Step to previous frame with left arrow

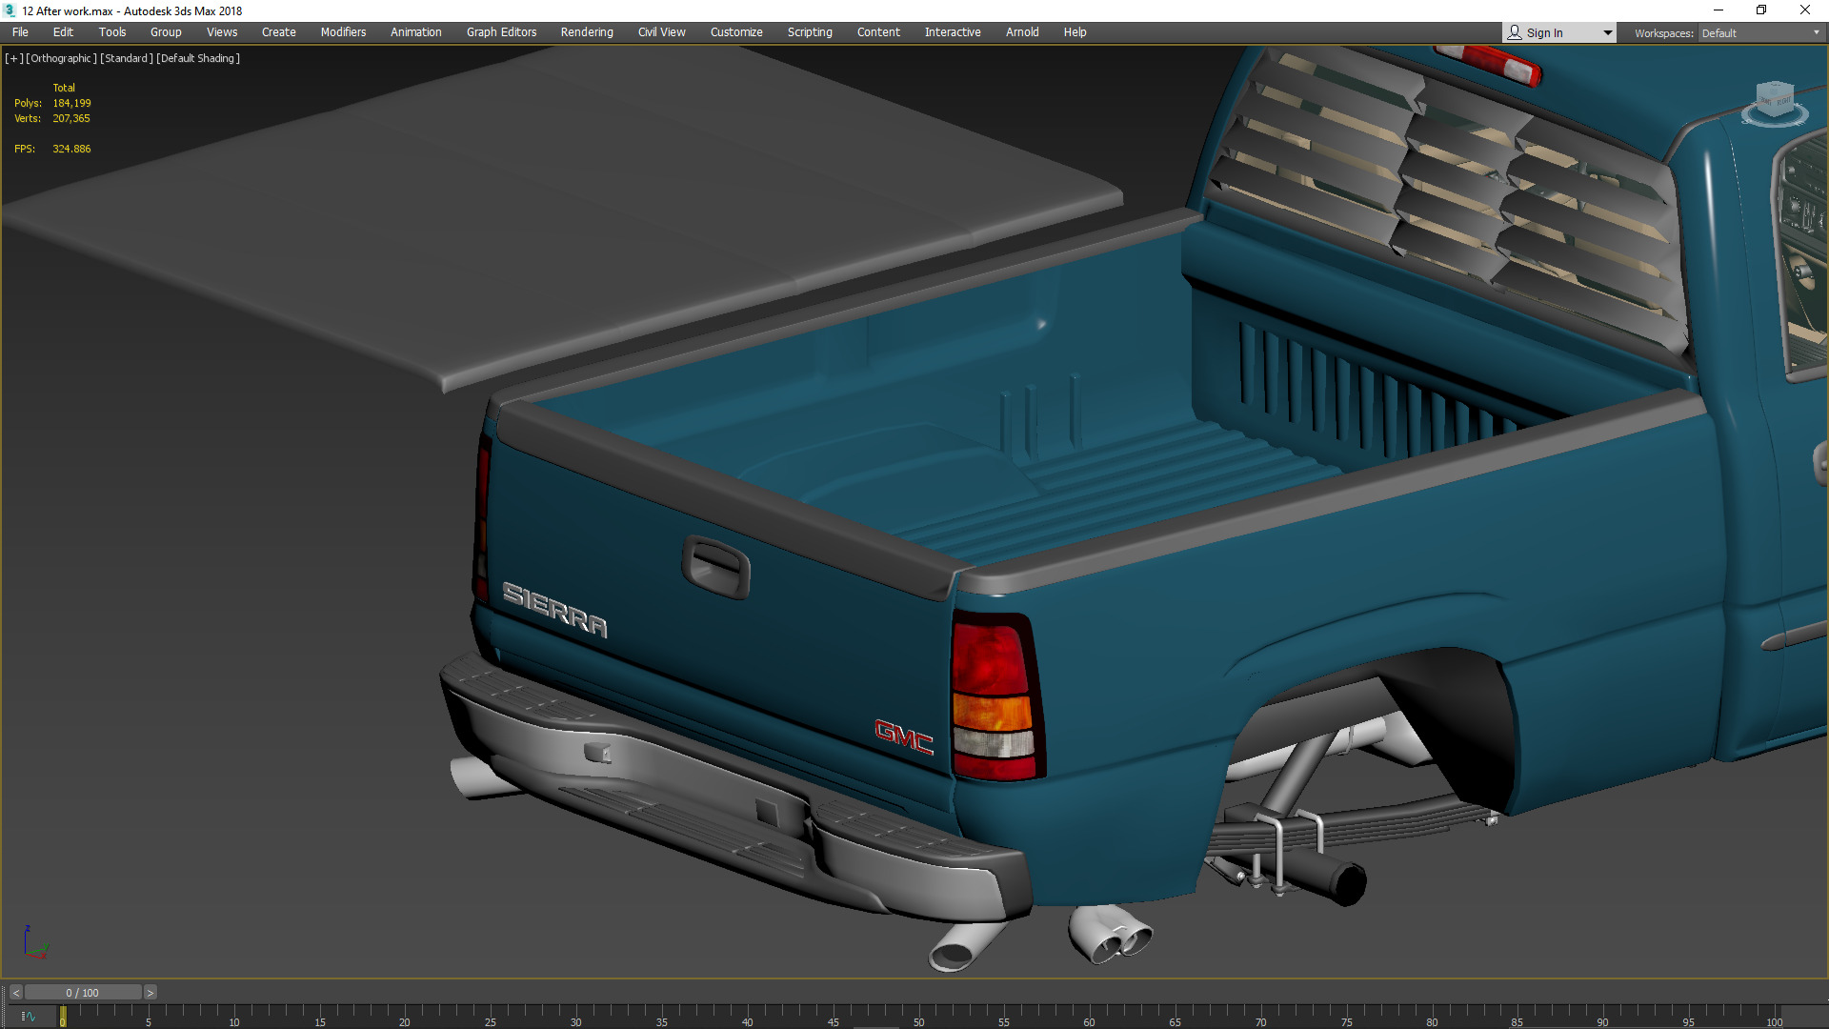tap(15, 993)
